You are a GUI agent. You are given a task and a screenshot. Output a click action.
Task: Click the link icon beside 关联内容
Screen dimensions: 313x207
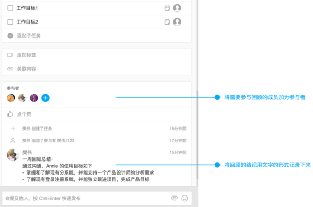[x=10, y=69]
